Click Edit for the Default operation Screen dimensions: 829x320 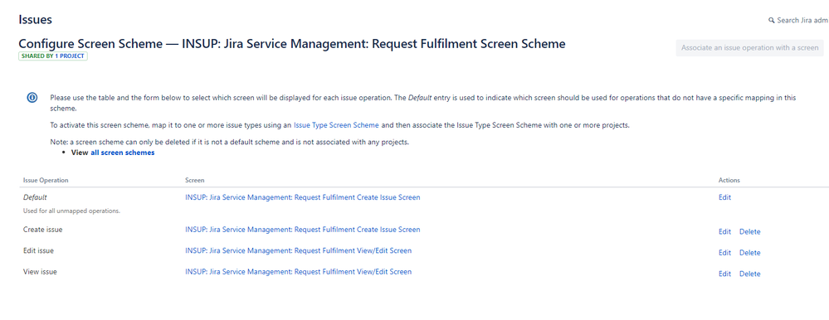[x=724, y=197]
